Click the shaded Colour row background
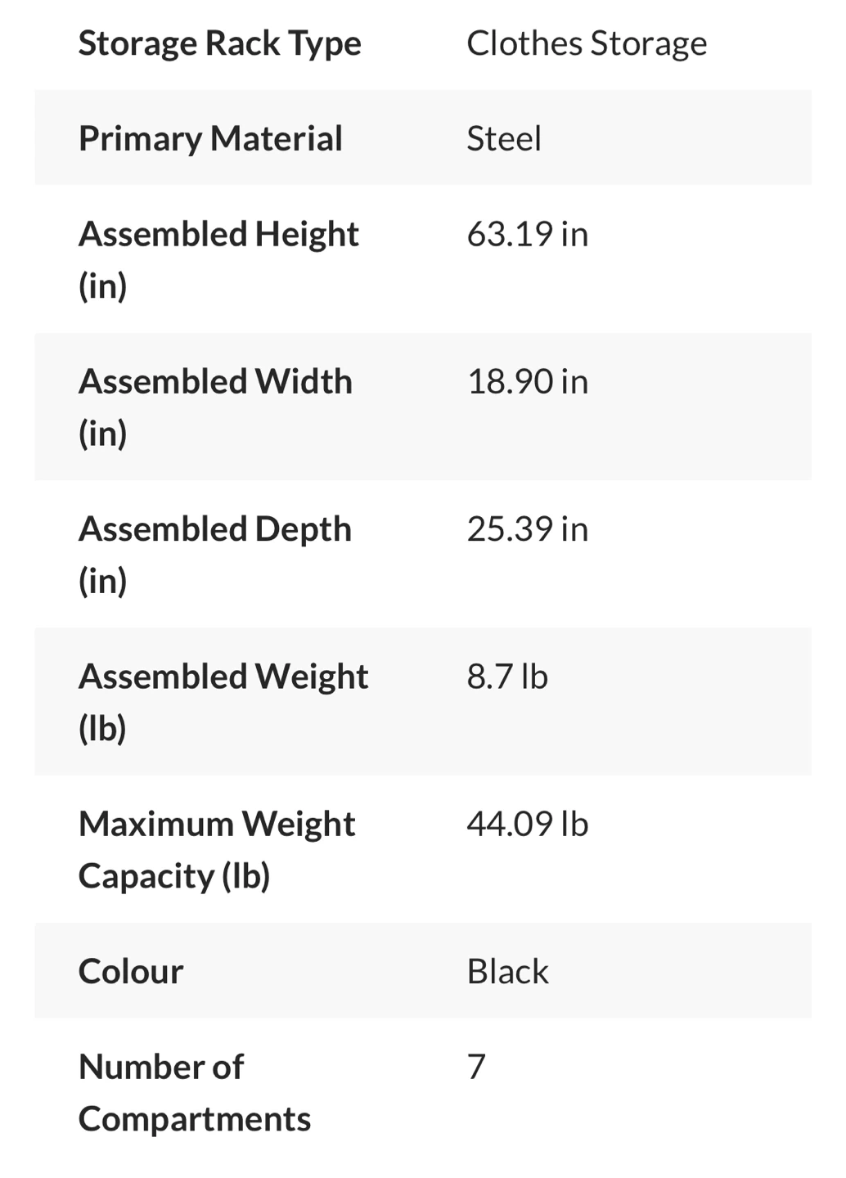The width and height of the screenshot is (846, 1178). click(x=423, y=970)
